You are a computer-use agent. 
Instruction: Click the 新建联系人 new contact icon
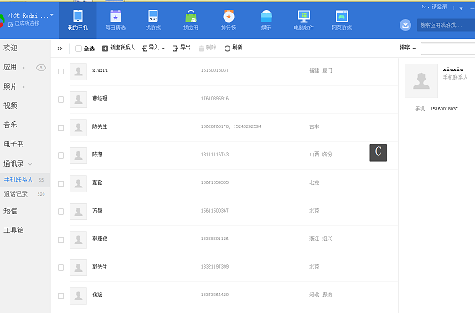click(105, 49)
